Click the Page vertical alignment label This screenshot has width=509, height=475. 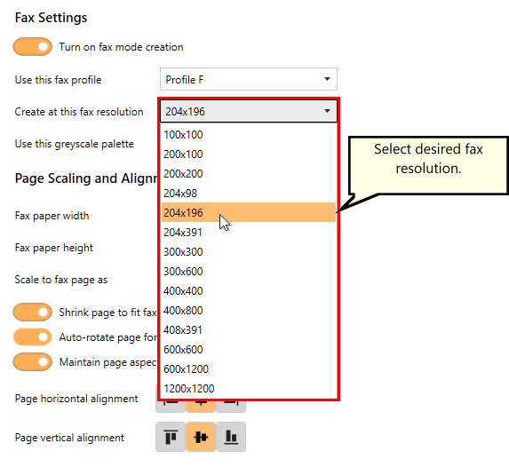click(x=69, y=438)
